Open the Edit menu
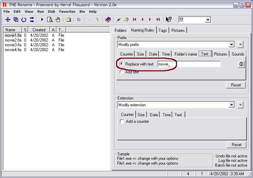The image size is (253, 178). coord(17,12)
